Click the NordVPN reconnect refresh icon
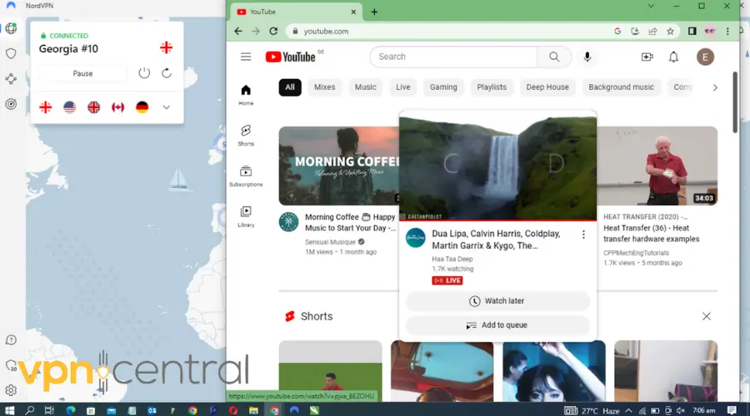Image resolution: width=750 pixels, height=416 pixels. point(167,73)
